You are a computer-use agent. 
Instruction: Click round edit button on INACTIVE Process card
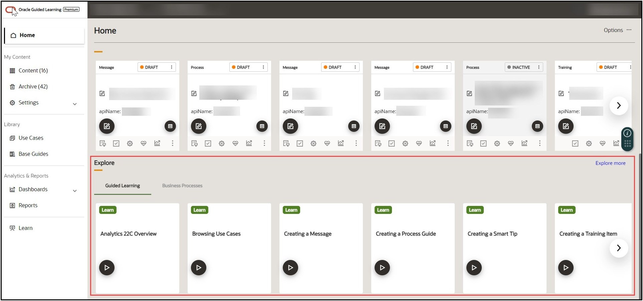coord(474,126)
